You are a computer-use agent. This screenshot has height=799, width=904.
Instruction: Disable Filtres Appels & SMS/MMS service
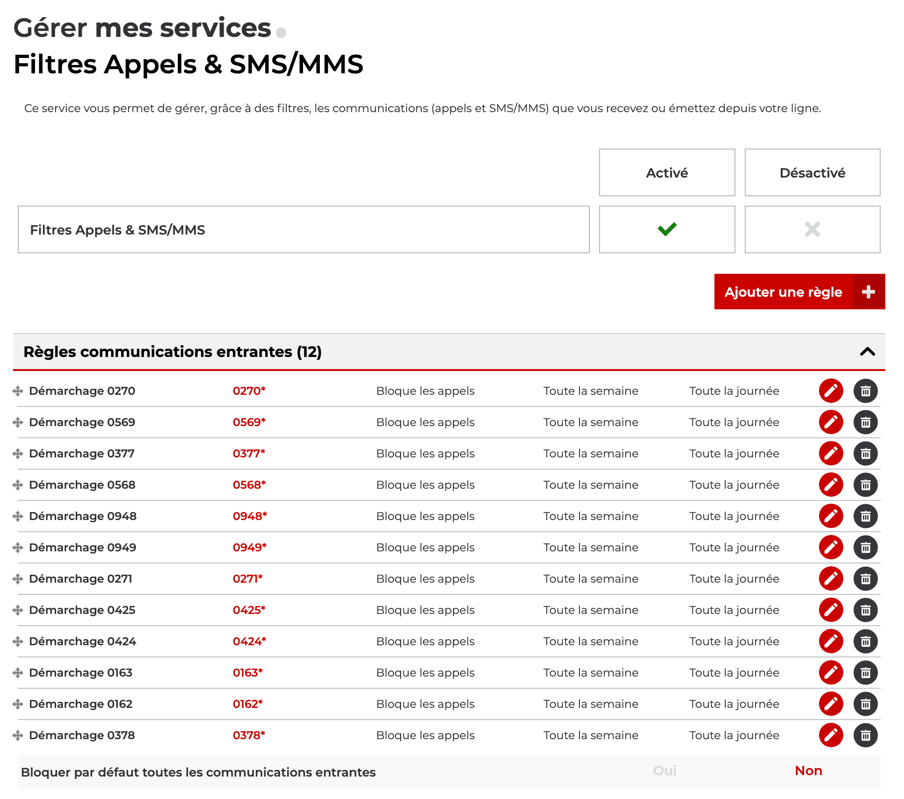click(812, 229)
